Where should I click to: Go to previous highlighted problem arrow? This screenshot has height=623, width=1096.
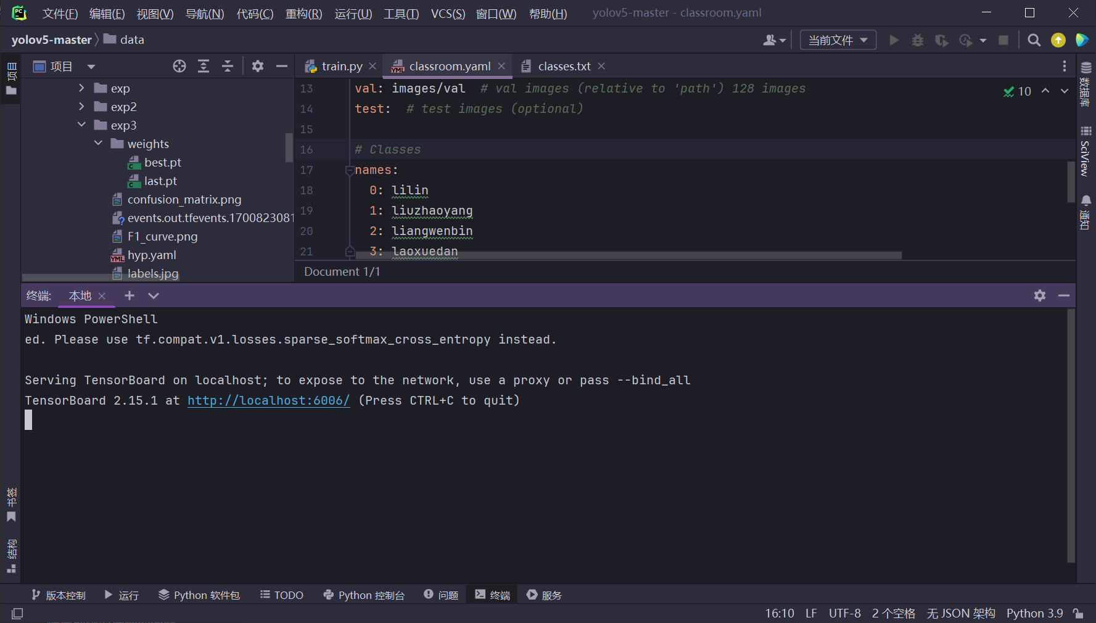pos(1045,91)
